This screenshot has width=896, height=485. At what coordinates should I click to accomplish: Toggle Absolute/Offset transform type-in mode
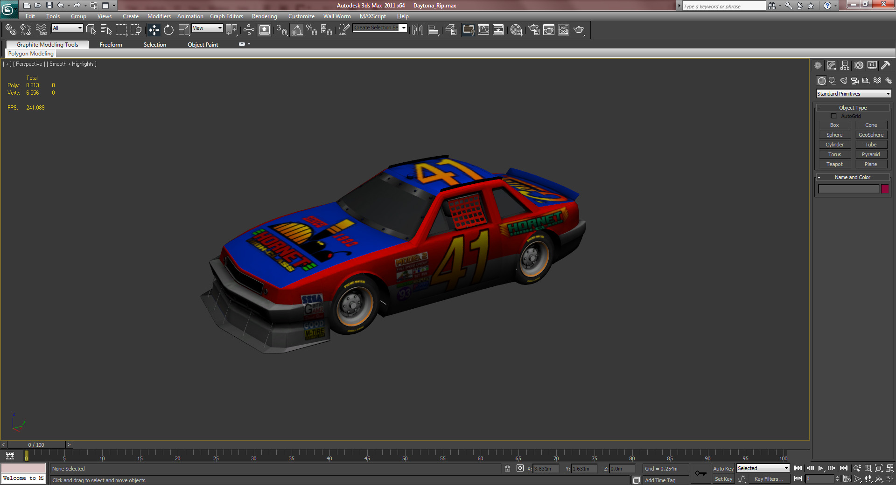(520, 468)
